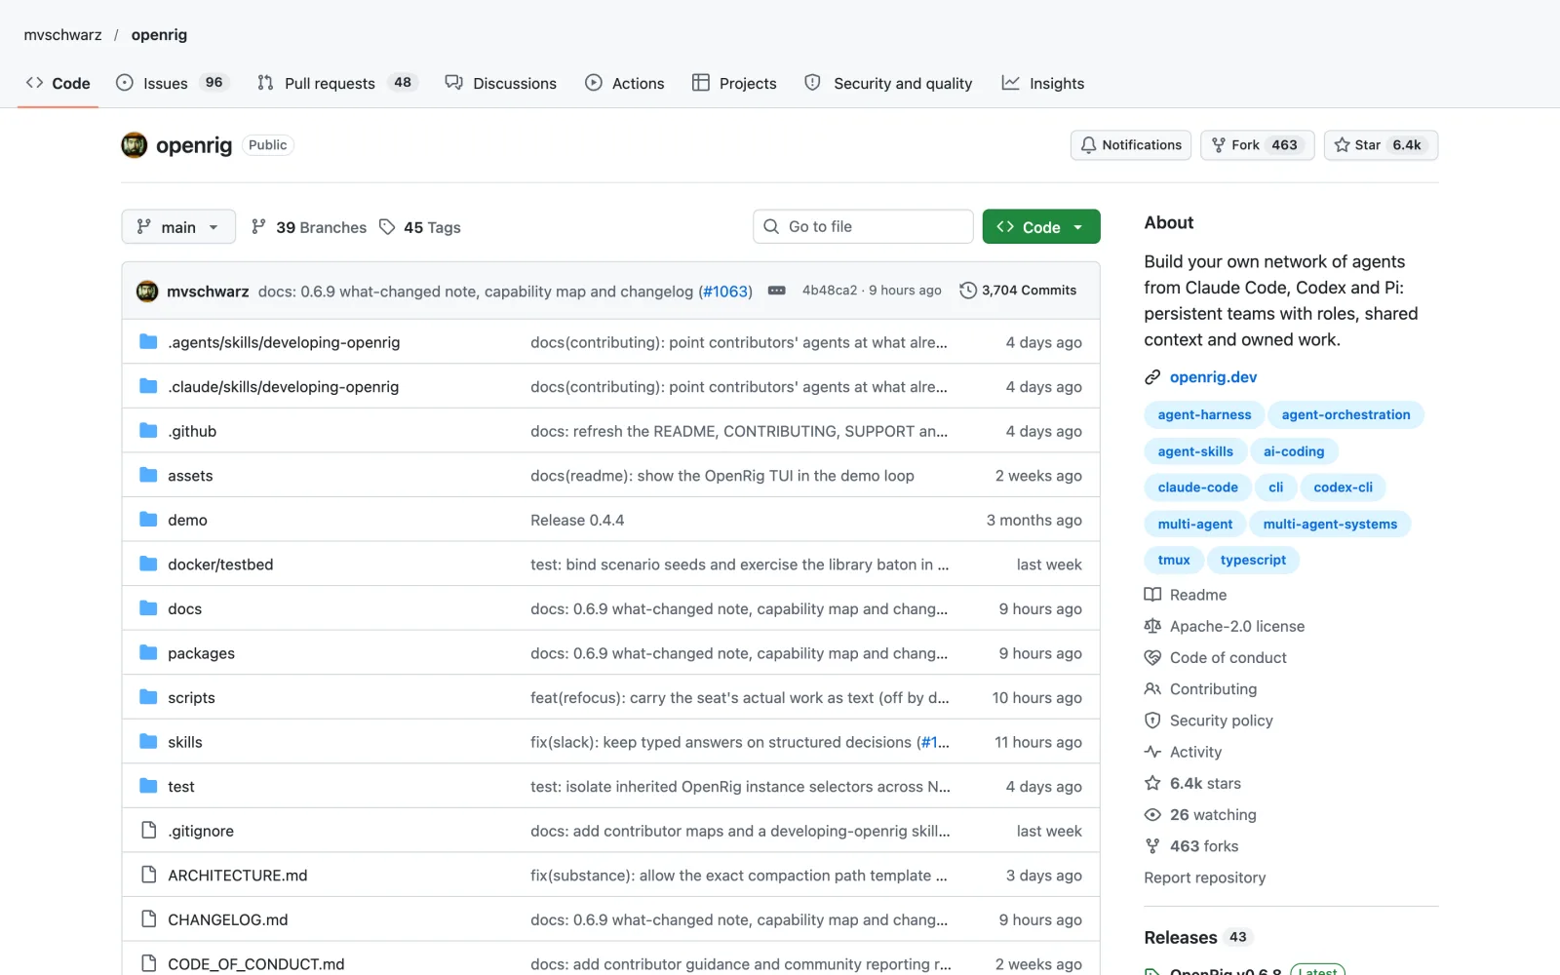1560x975 pixels.
Task: Select the typescript topic tag
Action: pyautogui.click(x=1253, y=561)
